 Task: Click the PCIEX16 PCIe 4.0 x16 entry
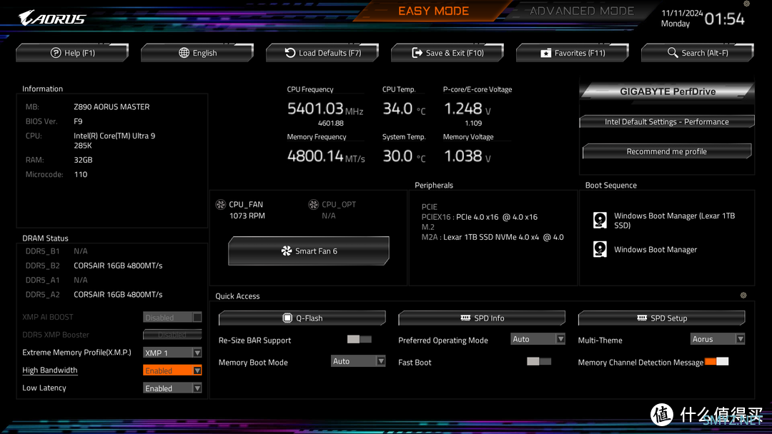pyautogui.click(x=480, y=217)
